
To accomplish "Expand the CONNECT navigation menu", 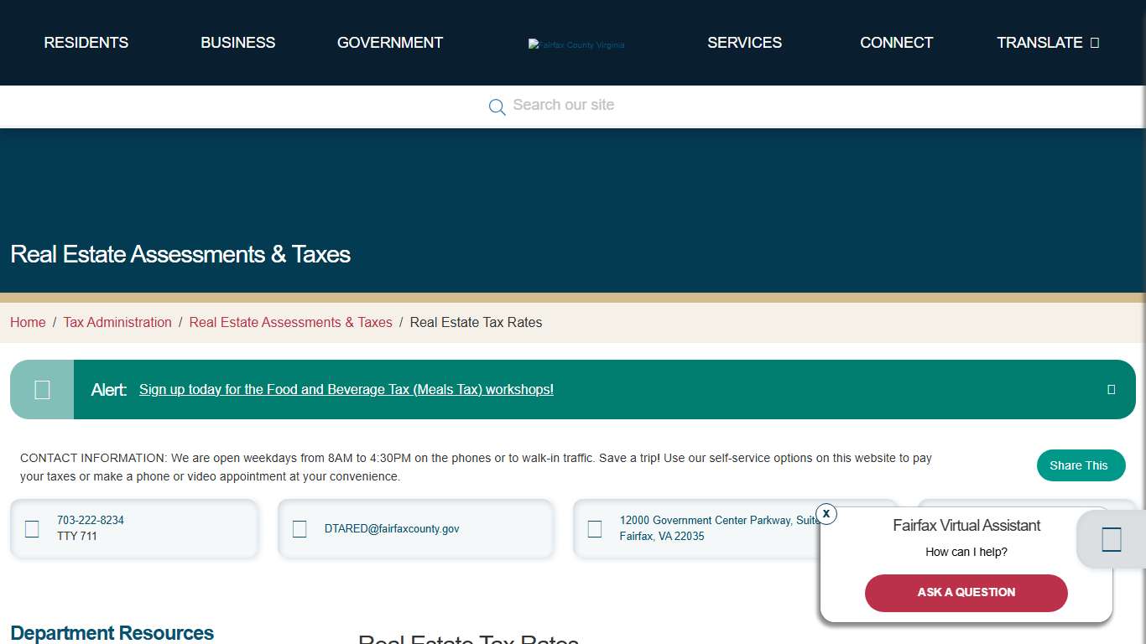I will [896, 42].
